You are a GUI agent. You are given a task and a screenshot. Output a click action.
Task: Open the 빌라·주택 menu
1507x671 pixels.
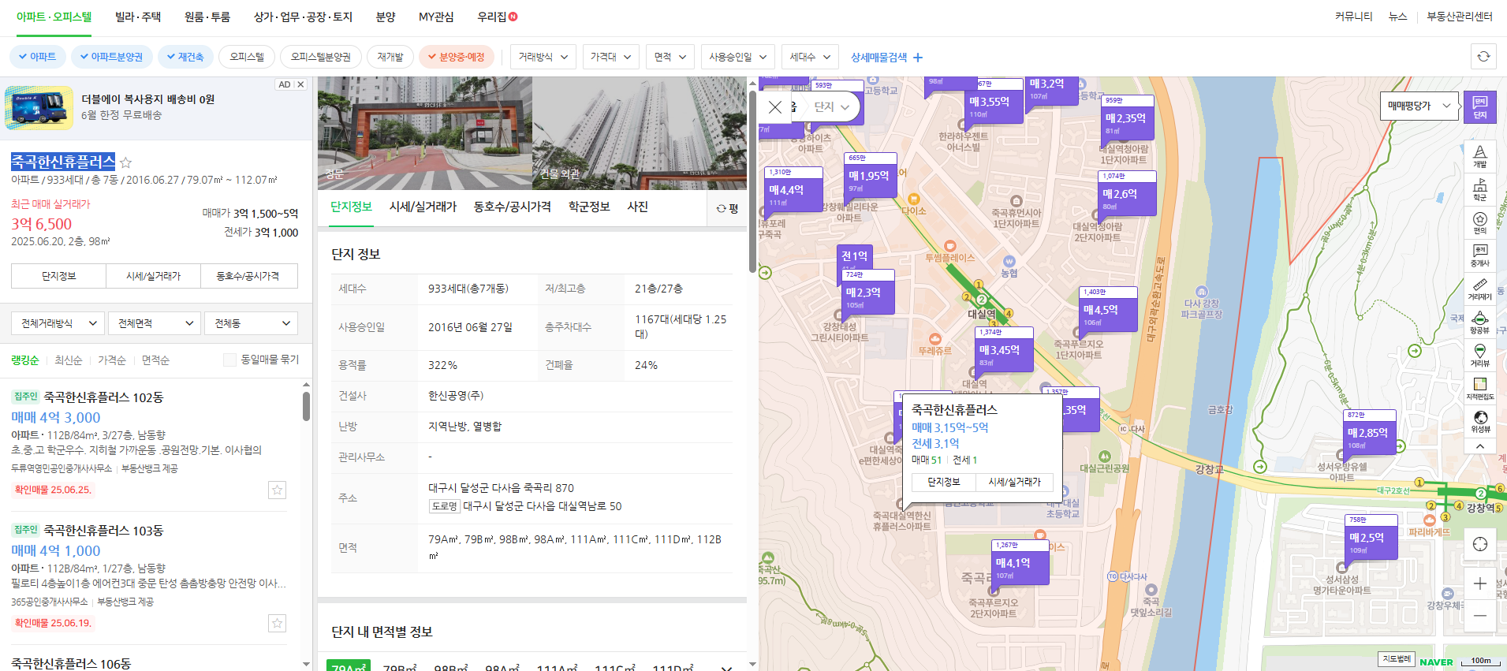(138, 17)
